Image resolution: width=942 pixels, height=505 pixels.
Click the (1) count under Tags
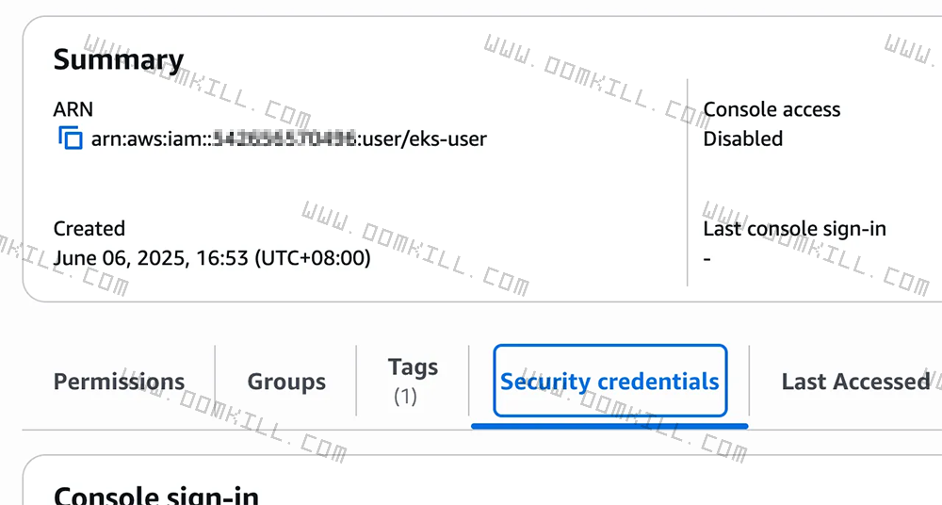pyautogui.click(x=404, y=396)
